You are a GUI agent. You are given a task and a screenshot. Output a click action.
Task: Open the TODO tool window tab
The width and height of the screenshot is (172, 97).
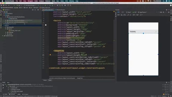click(x=5, y=94)
